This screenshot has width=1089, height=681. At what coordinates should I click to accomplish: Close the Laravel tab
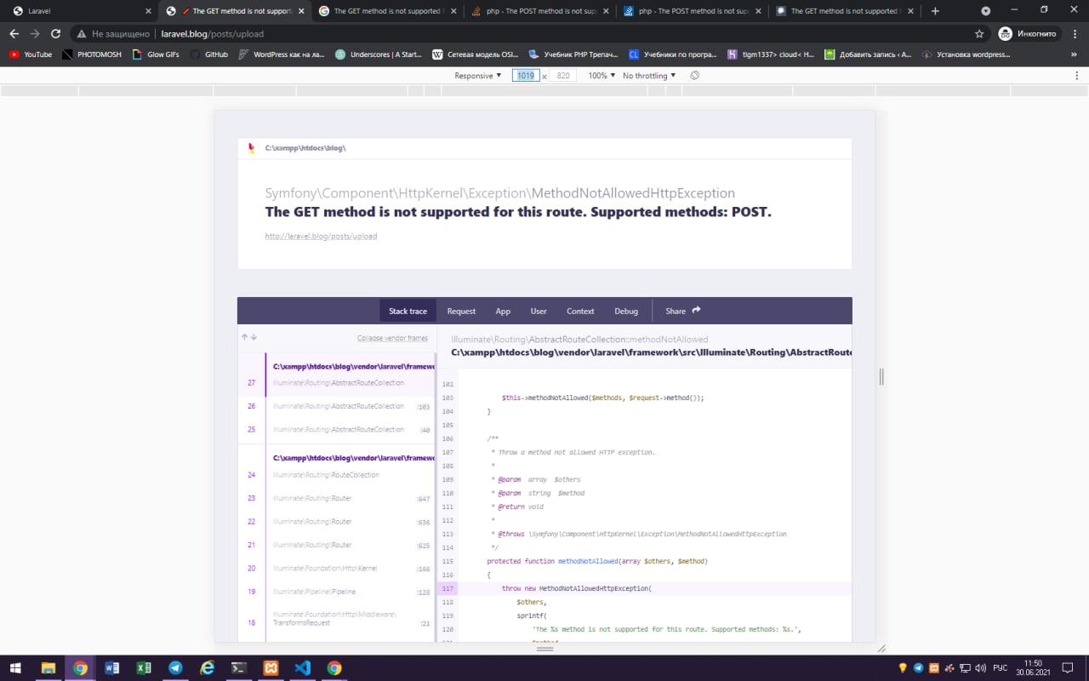148,11
